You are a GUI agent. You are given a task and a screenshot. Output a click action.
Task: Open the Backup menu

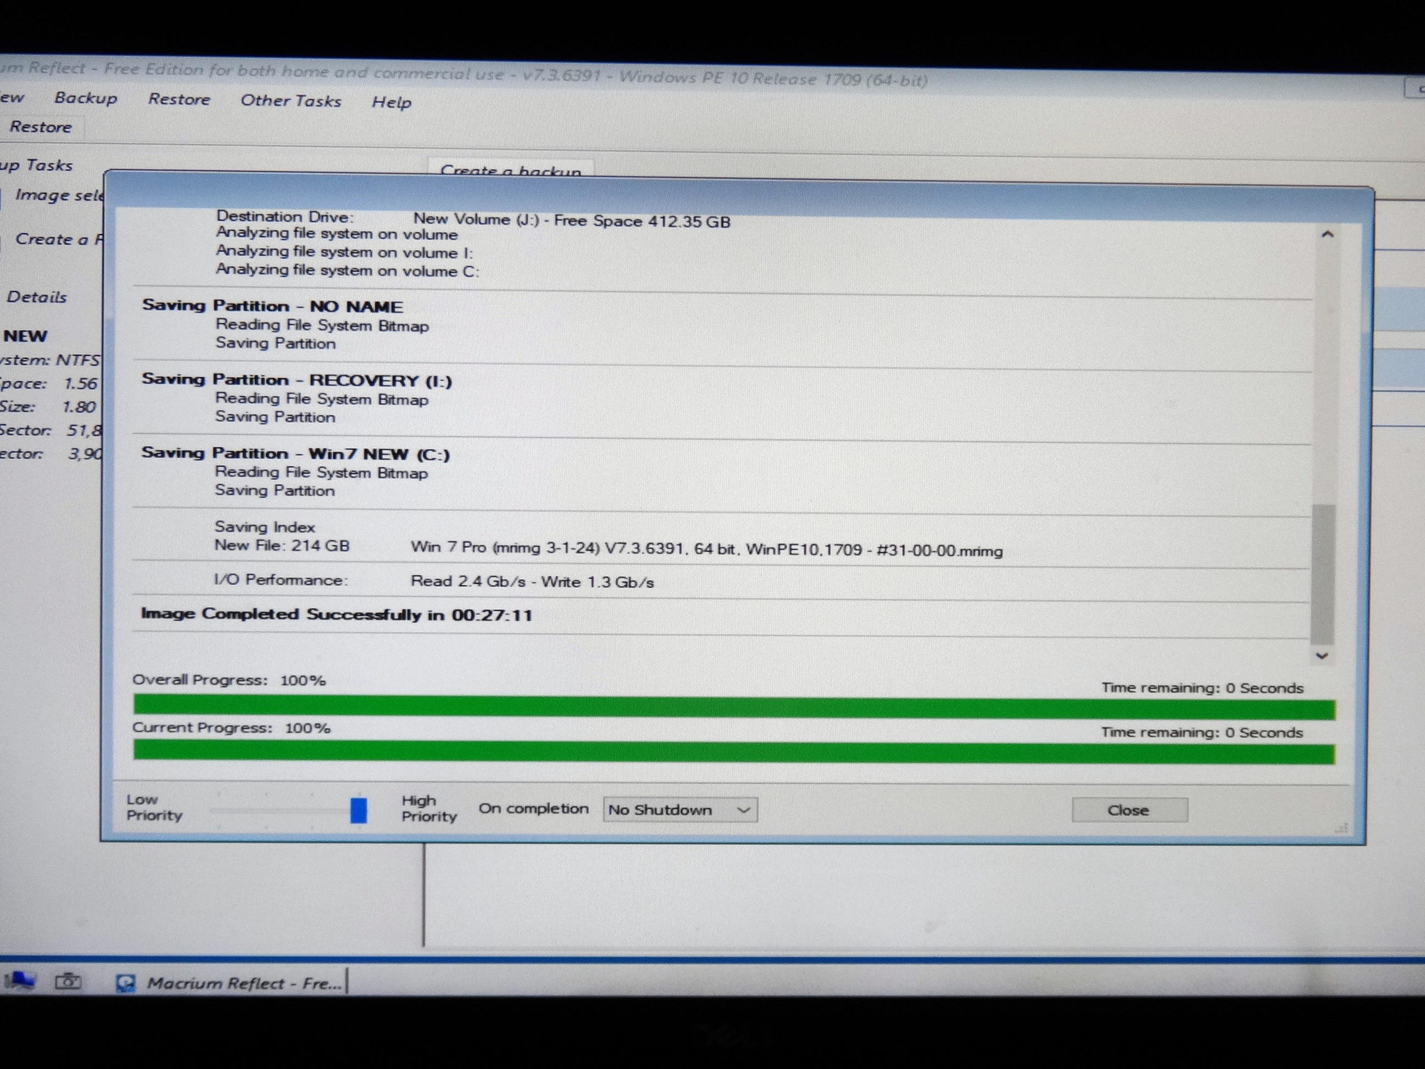[x=86, y=98]
